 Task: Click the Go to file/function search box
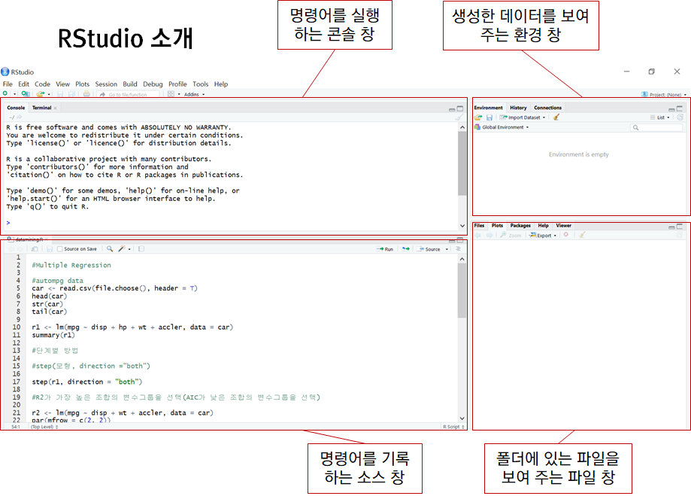coord(129,94)
